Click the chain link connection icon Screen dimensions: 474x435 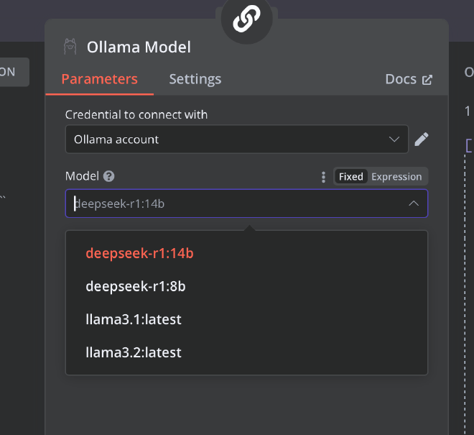point(246,19)
